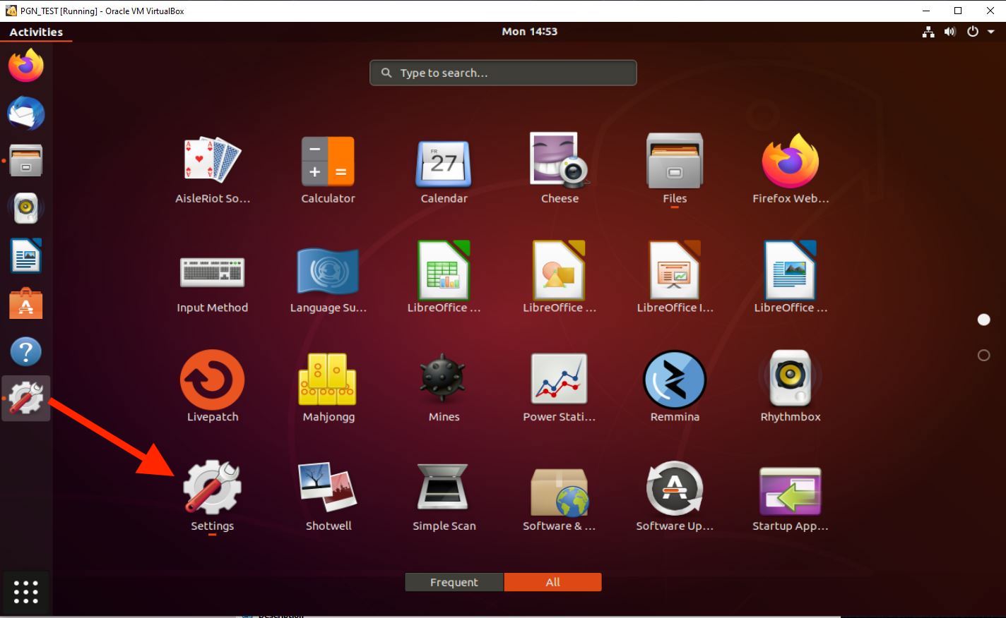
Task: Open Files from the dock
Action: click(26, 161)
